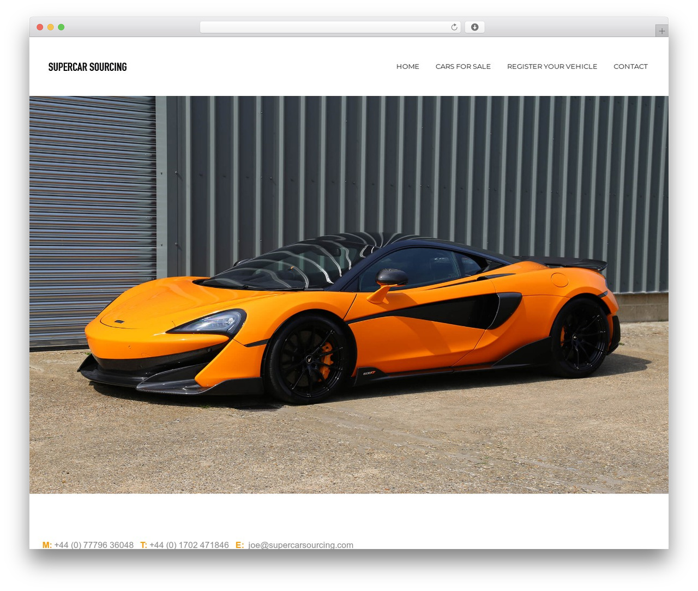This screenshot has width=698, height=591.
Task: Click the Supercar Sourcing site logo
Action: click(87, 67)
